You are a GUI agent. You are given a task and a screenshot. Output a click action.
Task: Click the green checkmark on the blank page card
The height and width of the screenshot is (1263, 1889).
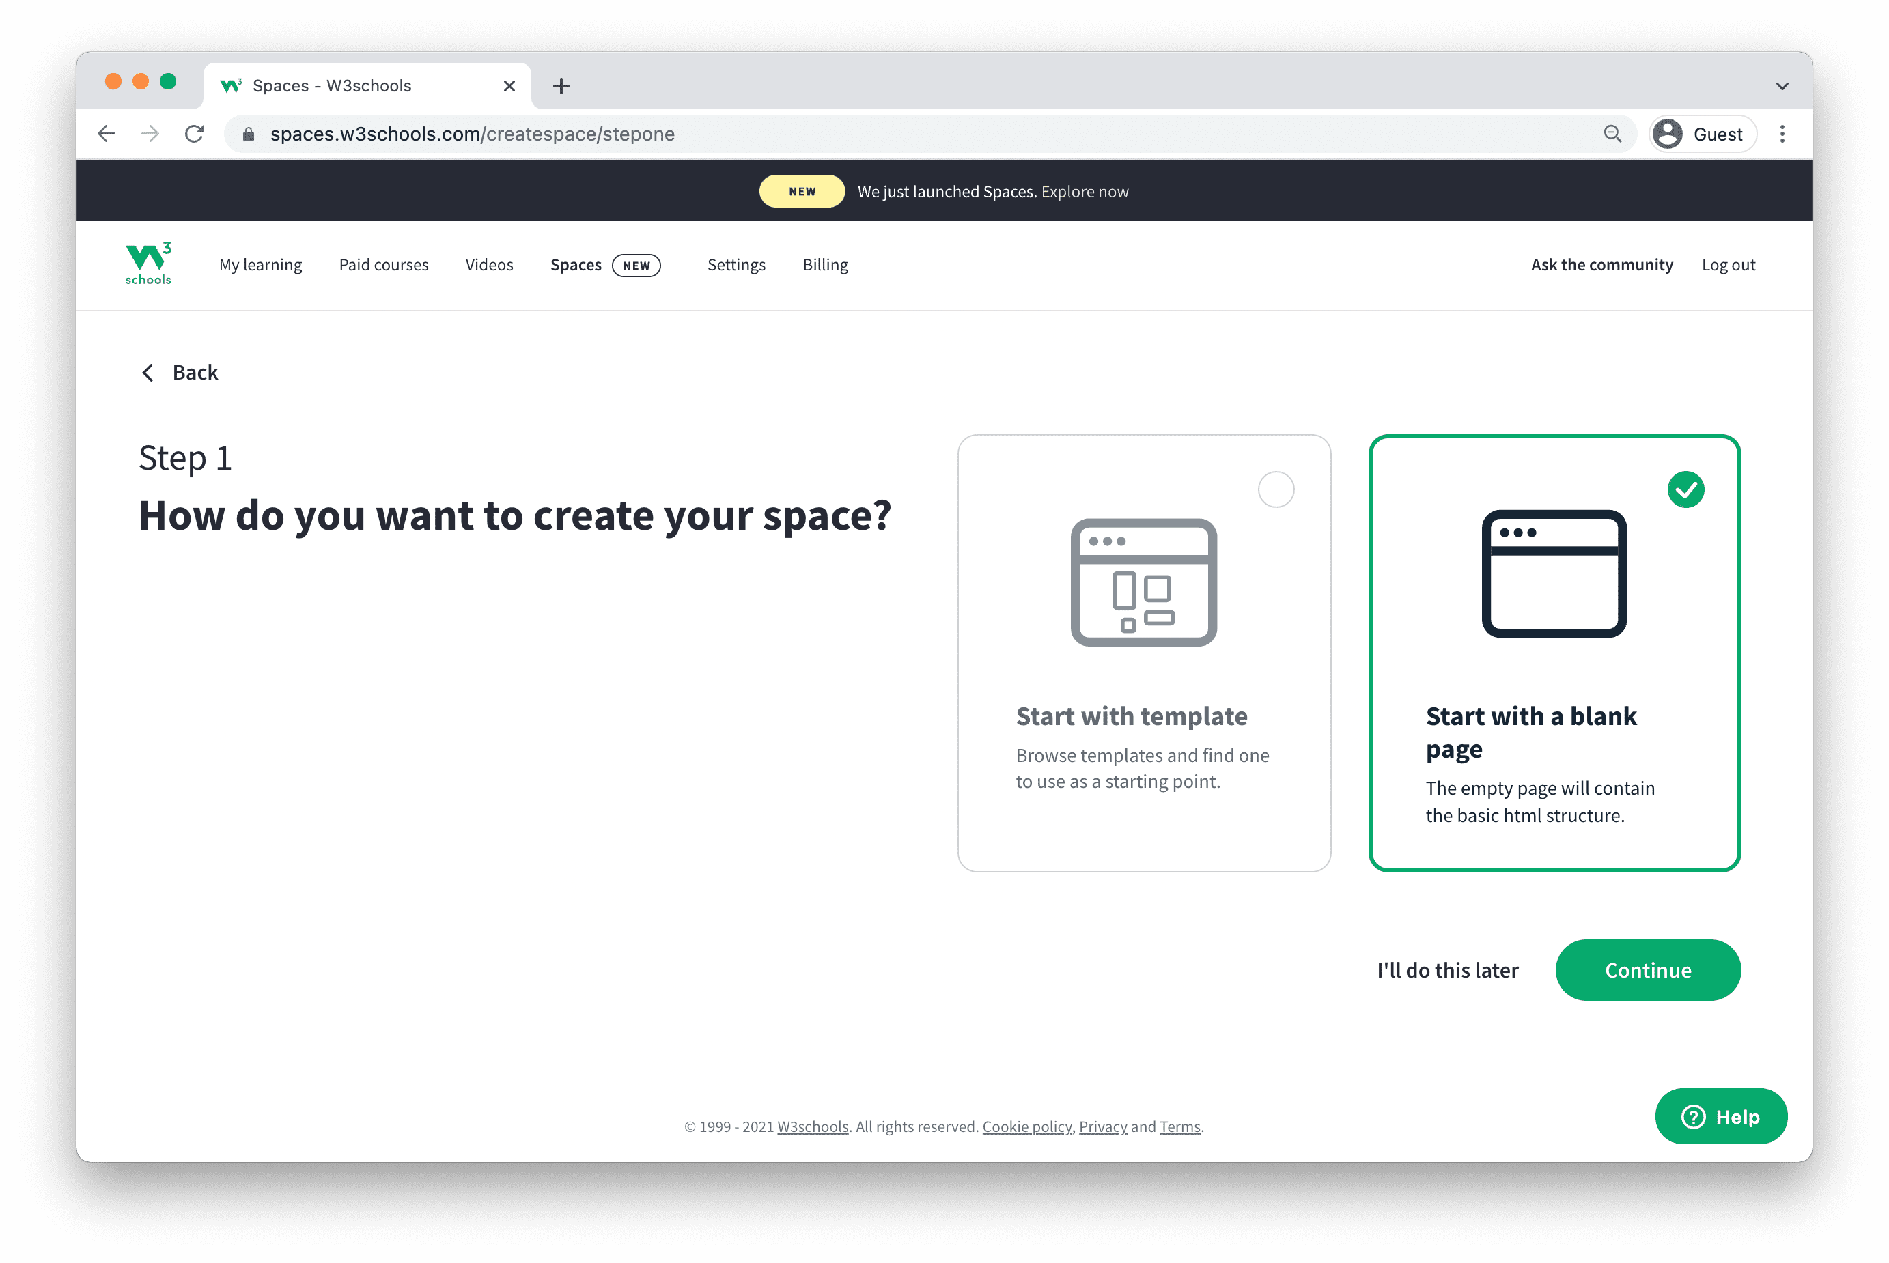click(1685, 489)
